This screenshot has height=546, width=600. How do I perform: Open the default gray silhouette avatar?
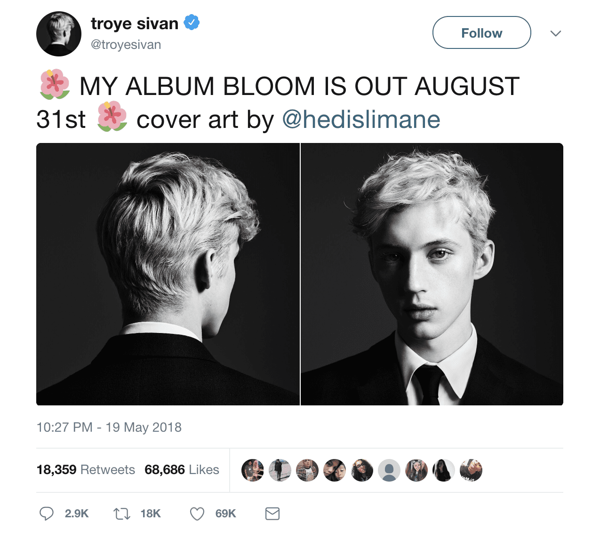click(x=389, y=470)
